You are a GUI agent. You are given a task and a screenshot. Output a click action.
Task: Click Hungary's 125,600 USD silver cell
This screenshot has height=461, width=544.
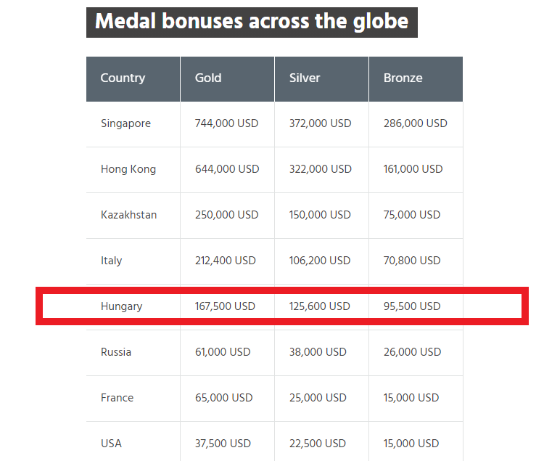(x=321, y=306)
